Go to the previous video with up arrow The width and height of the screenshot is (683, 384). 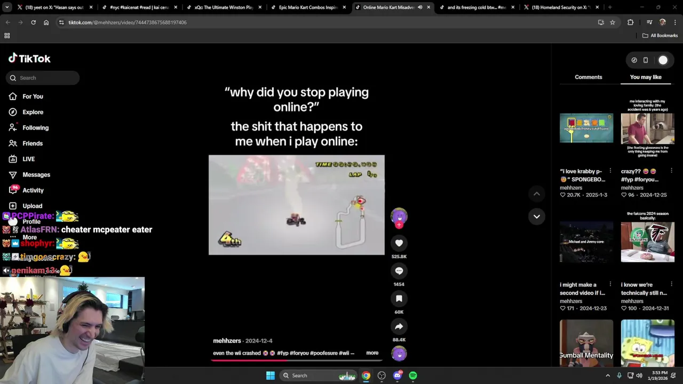(x=536, y=194)
